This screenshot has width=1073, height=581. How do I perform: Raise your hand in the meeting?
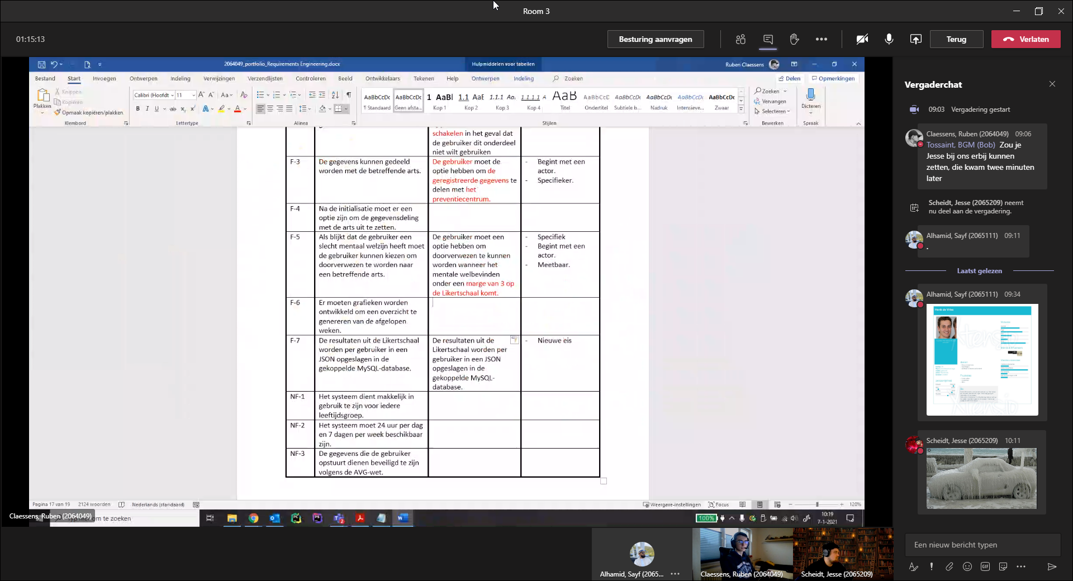[x=794, y=39]
